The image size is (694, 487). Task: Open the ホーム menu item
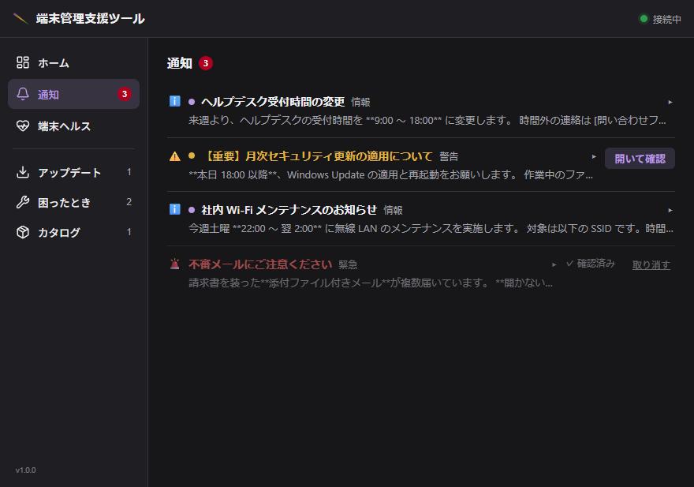pos(74,63)
